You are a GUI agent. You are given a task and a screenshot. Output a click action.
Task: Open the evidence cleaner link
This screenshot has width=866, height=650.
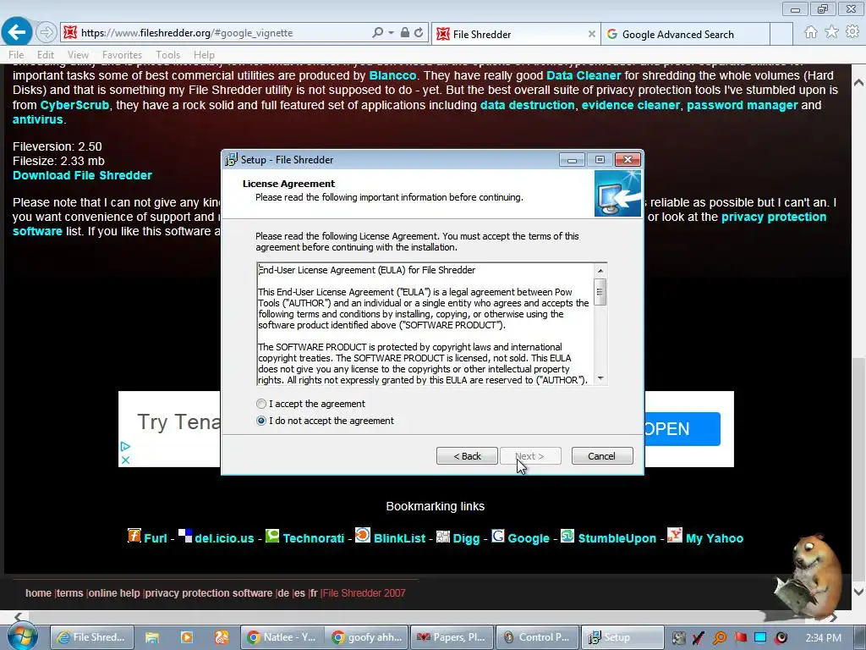click(x=631, y=105)
